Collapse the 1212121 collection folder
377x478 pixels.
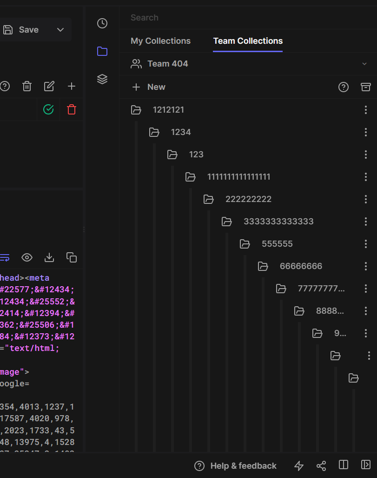(136, 110)
